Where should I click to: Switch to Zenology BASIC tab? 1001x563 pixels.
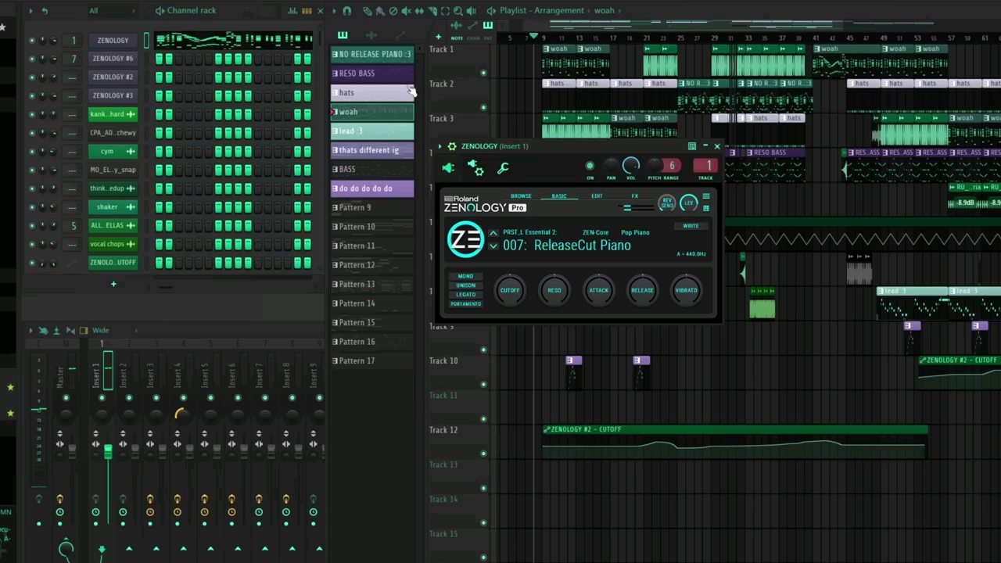pyautogui.click(x=559, y=195)
